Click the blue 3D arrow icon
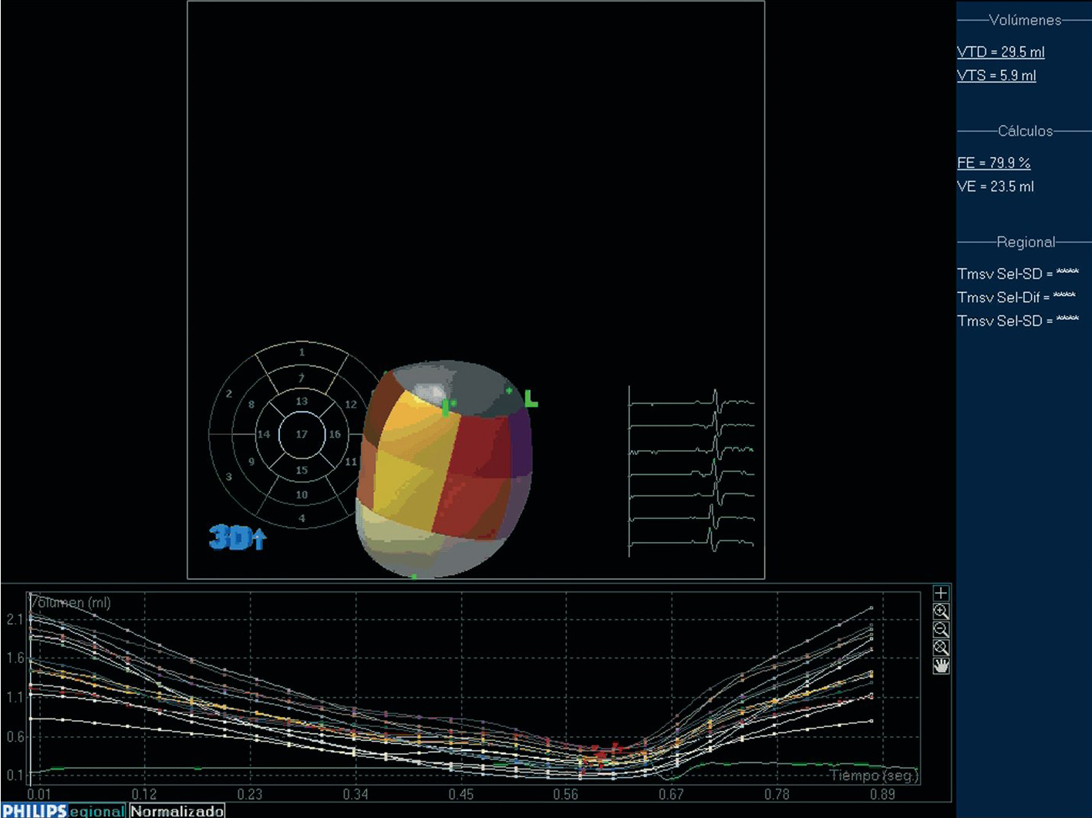This screenshot has width=1092, height=818. 237,537
